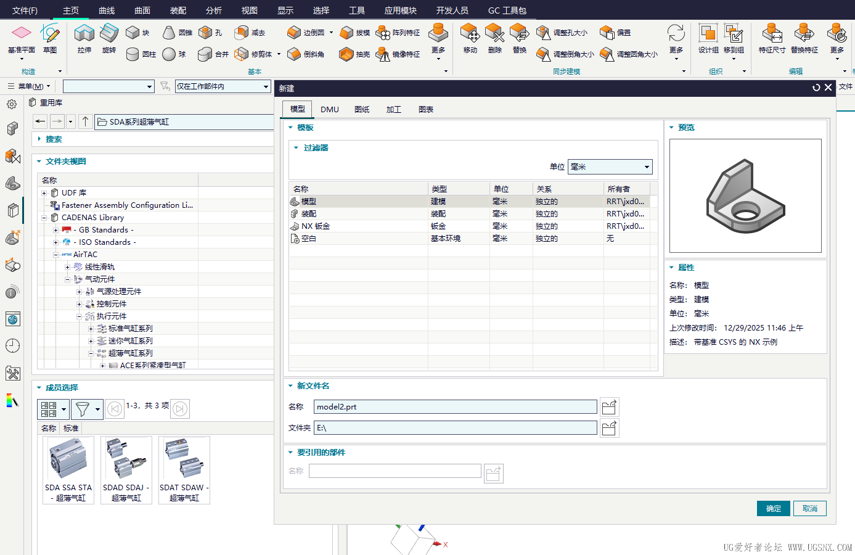This screenshot has width=855, height=555.
Task: Click the 取消 cancel button
Action: coord(809,509)
